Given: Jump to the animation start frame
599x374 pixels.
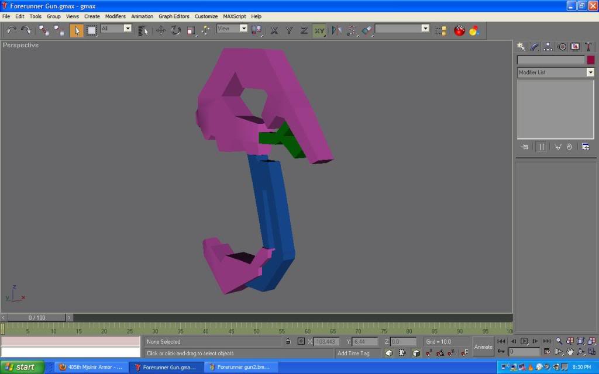Looking at the screenshot, I should (x=501, y=341).
